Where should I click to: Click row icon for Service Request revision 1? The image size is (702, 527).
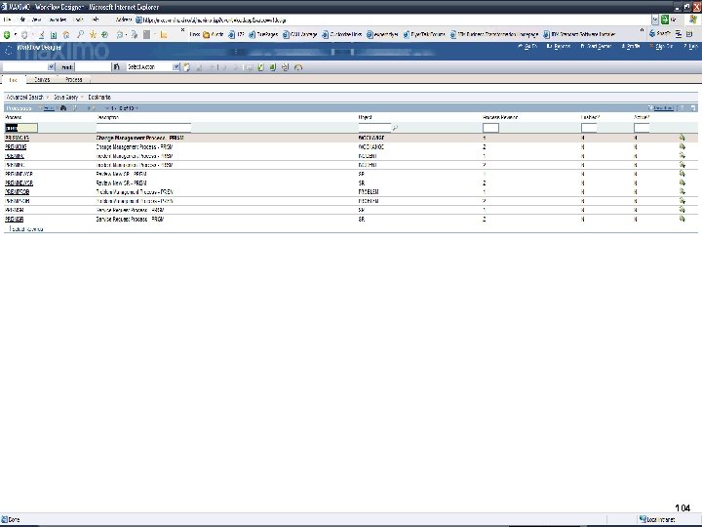682,210
